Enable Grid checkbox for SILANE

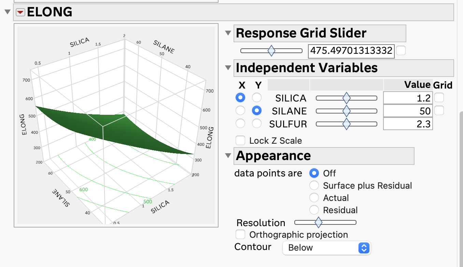(x=439, y=111)
